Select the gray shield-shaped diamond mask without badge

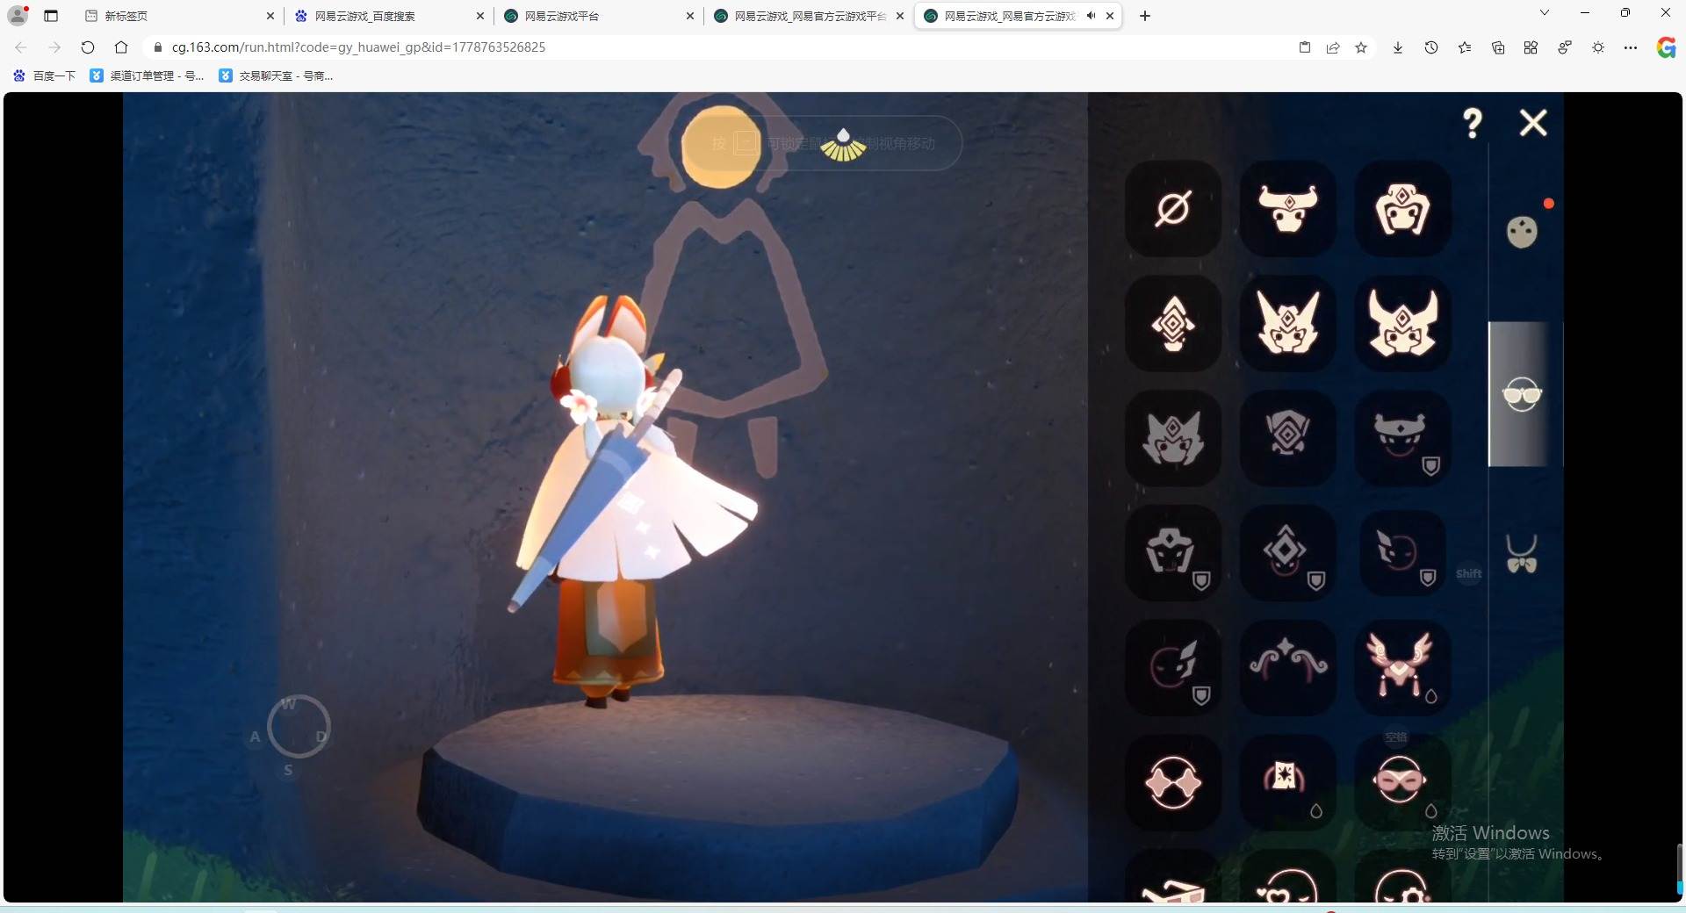point(1288,438)
